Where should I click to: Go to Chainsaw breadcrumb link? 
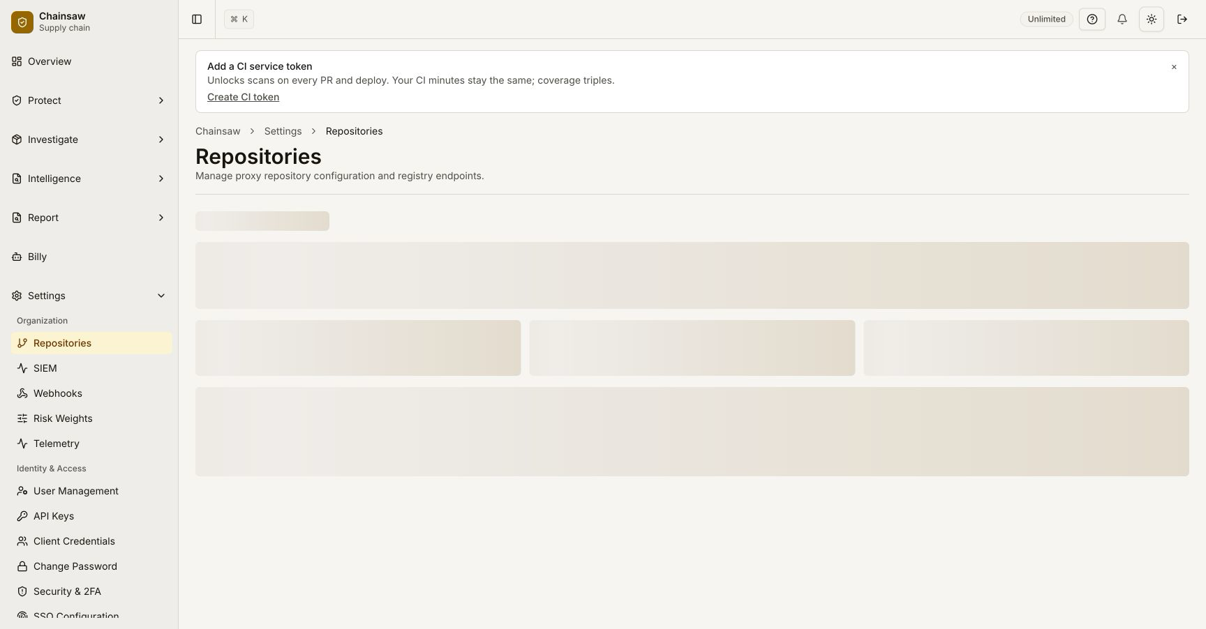tap(218, 131)
